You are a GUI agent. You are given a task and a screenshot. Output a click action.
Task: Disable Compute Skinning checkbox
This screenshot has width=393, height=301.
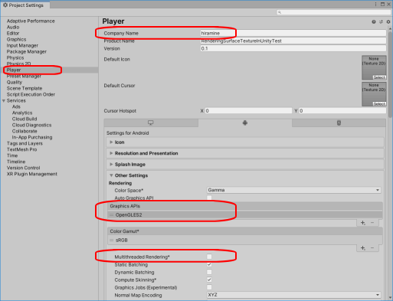click(209, 280)
